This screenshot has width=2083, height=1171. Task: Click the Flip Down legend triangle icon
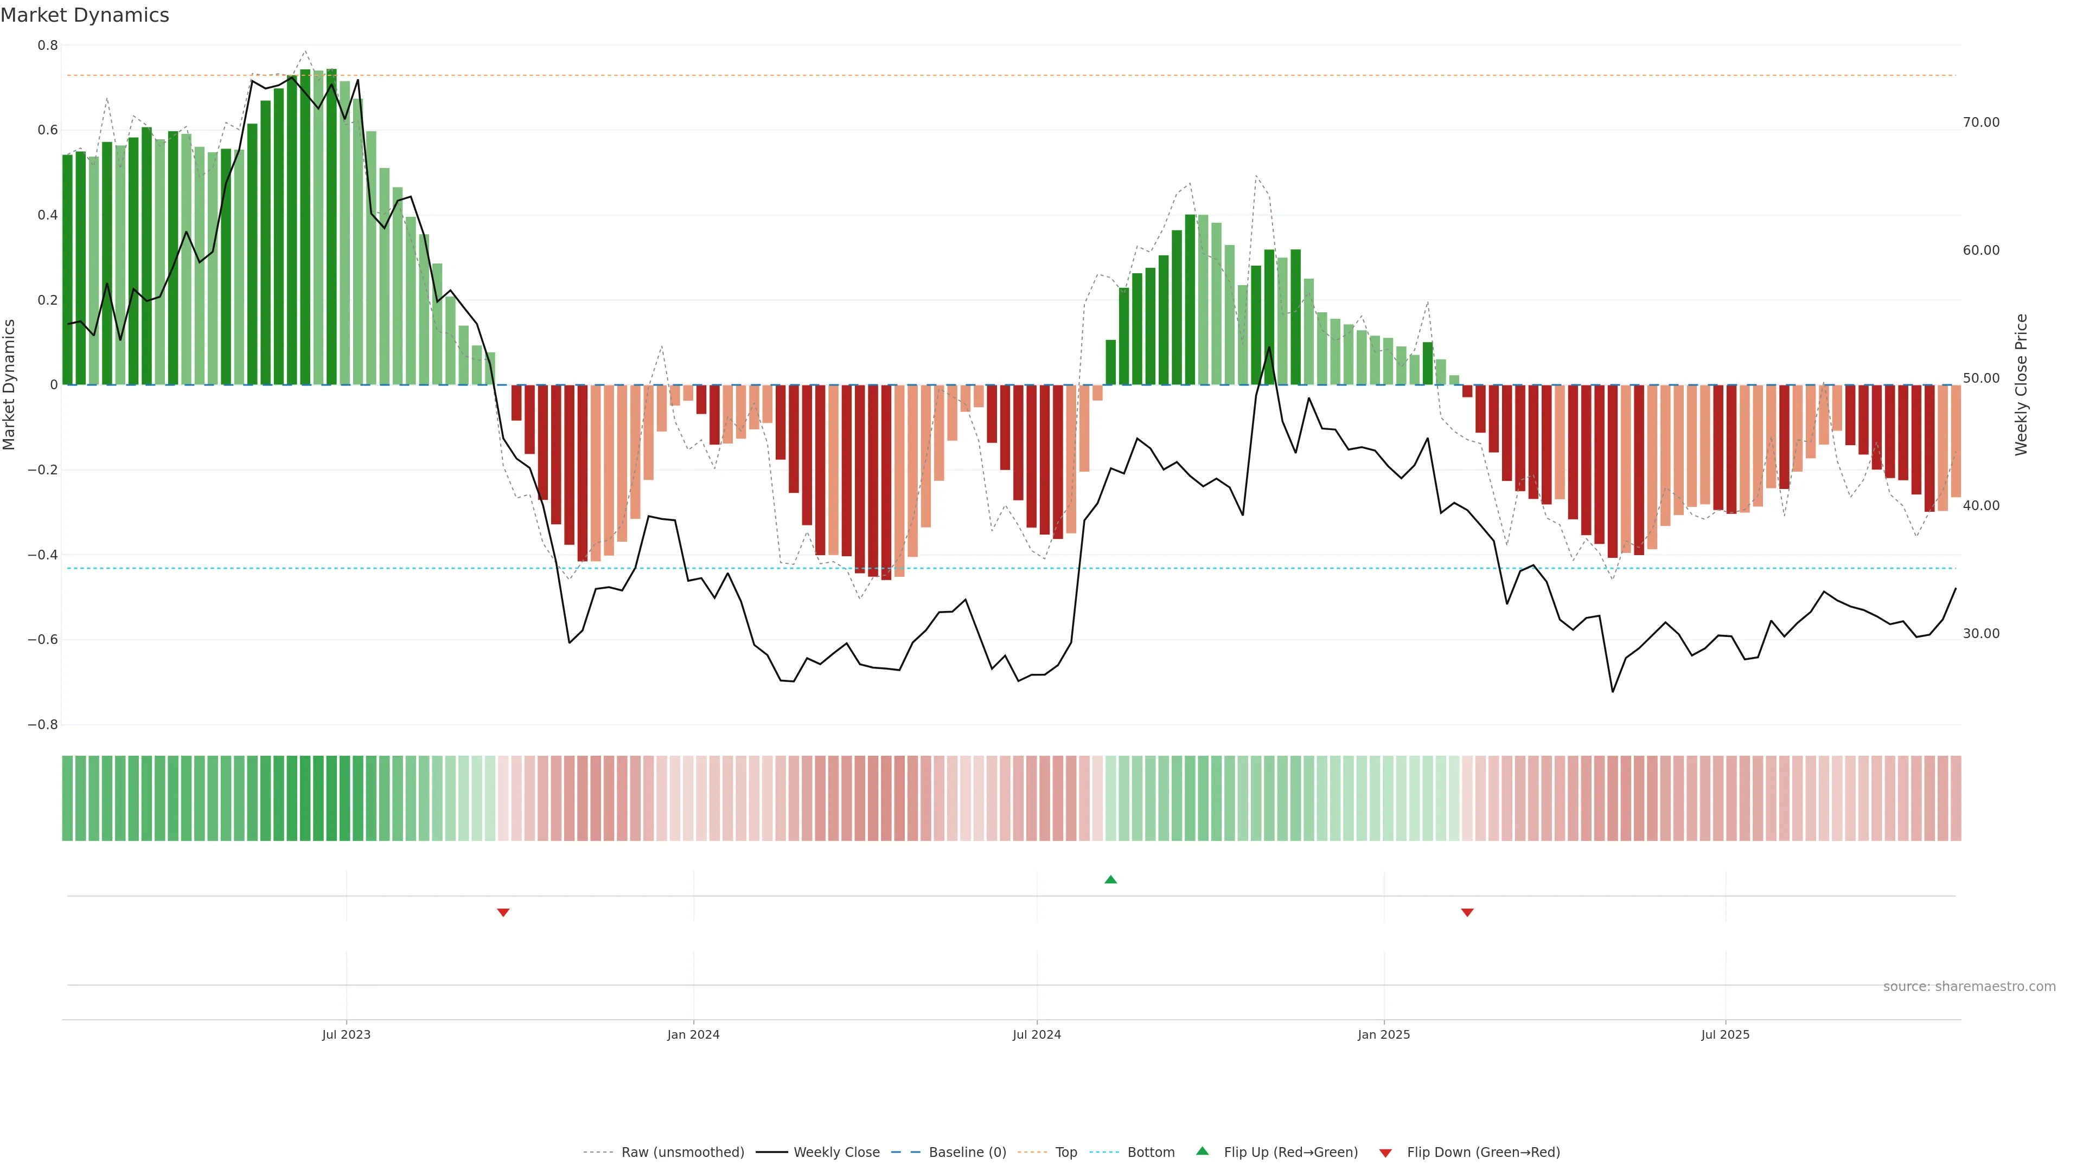pos(1385,1153)
